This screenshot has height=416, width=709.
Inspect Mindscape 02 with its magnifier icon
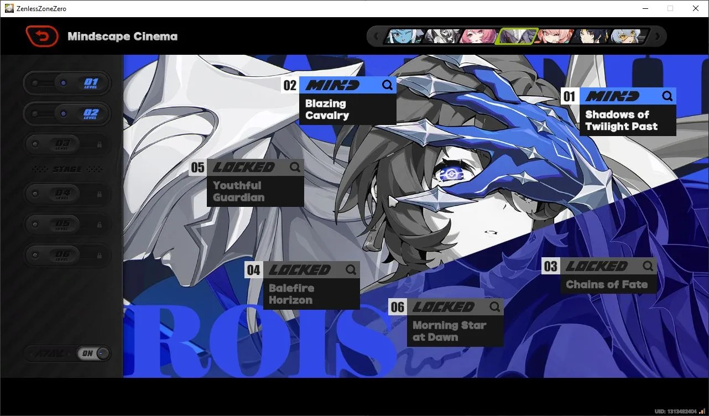tap(388, 85)
